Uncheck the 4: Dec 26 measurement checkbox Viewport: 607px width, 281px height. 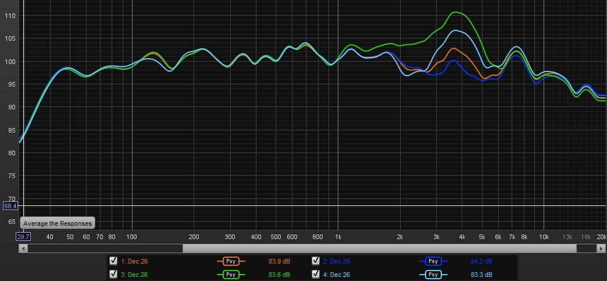coord(316,274)
